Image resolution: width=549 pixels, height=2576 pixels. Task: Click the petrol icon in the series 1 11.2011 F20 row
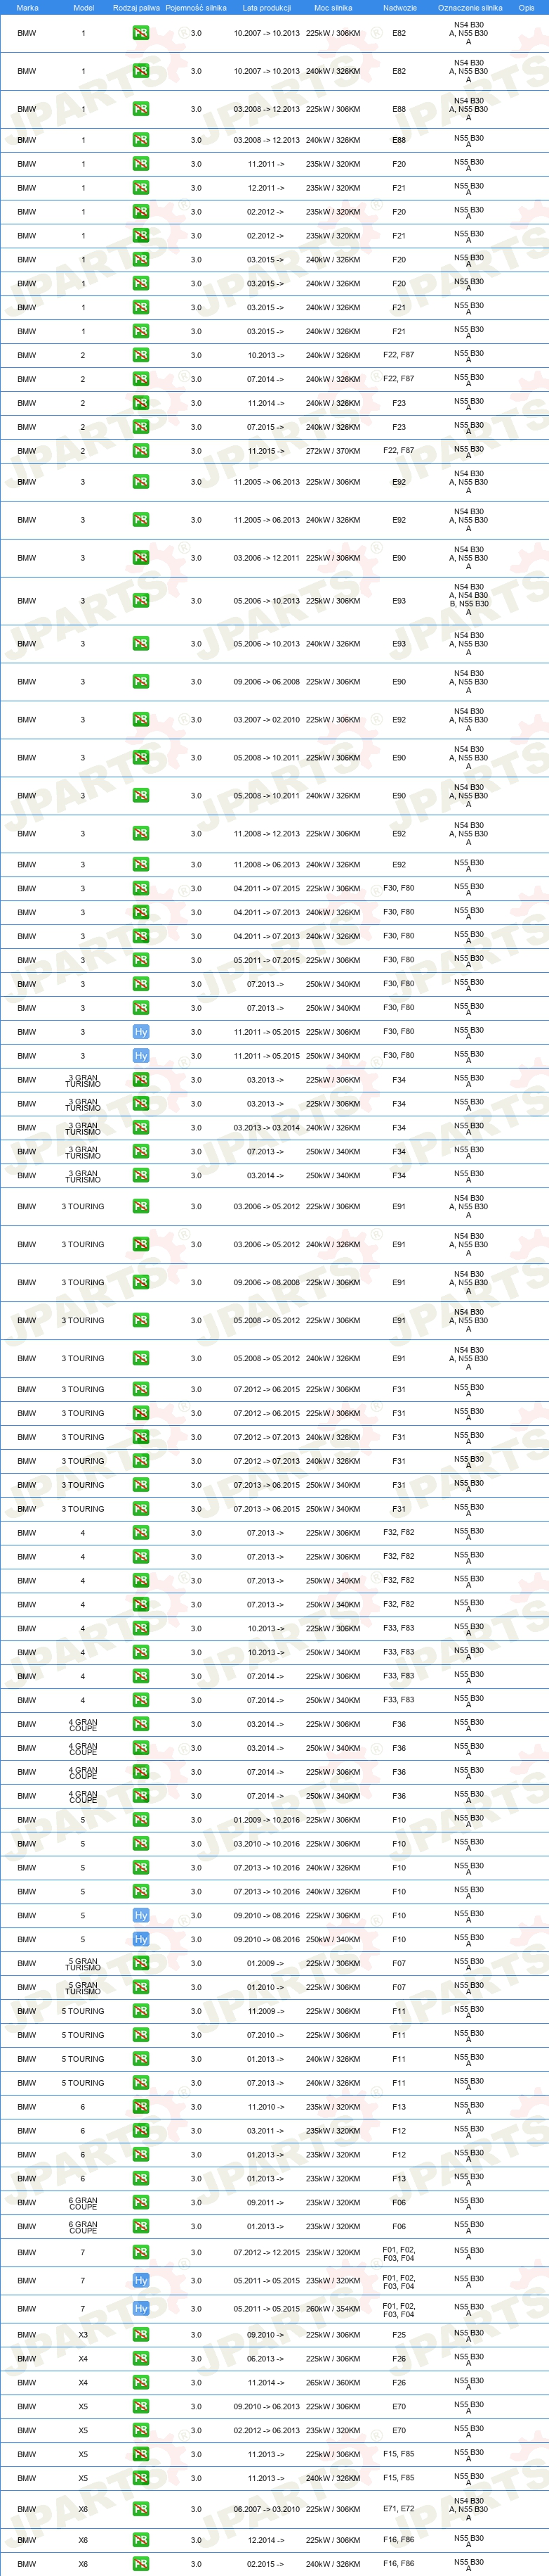coord(140,164)
